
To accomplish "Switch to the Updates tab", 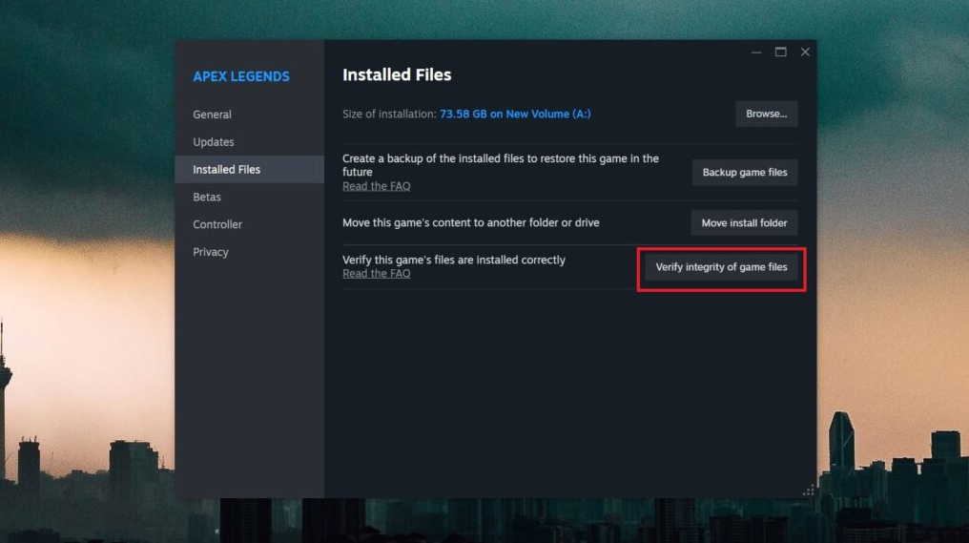I will tap(213, 142).
